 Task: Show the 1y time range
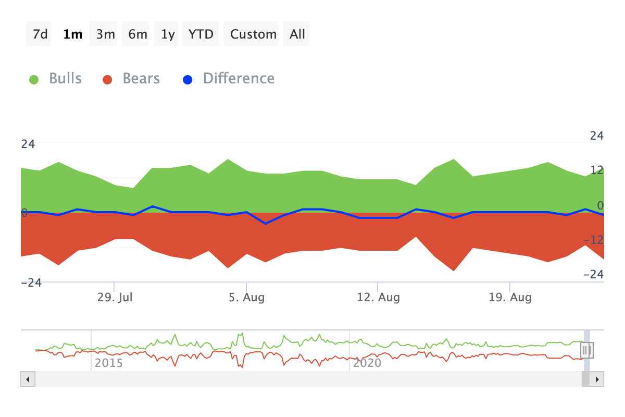[x=168, y=34]
